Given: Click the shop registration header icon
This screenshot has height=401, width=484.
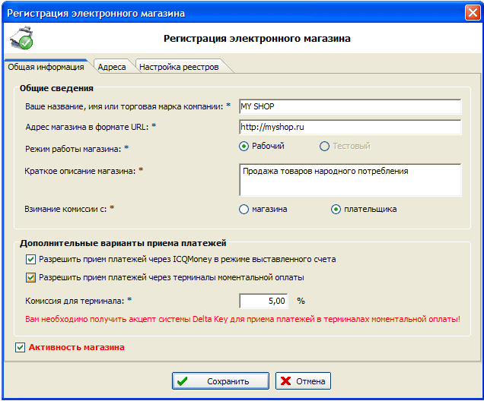Looking at the screenshot, I should (x=24, y=39).
